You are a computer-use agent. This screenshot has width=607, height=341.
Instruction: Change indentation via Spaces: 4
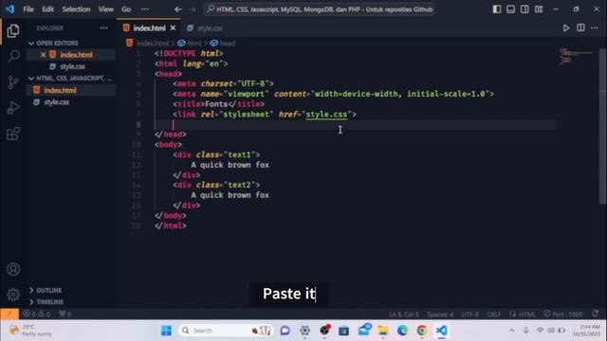coord(440,314)
